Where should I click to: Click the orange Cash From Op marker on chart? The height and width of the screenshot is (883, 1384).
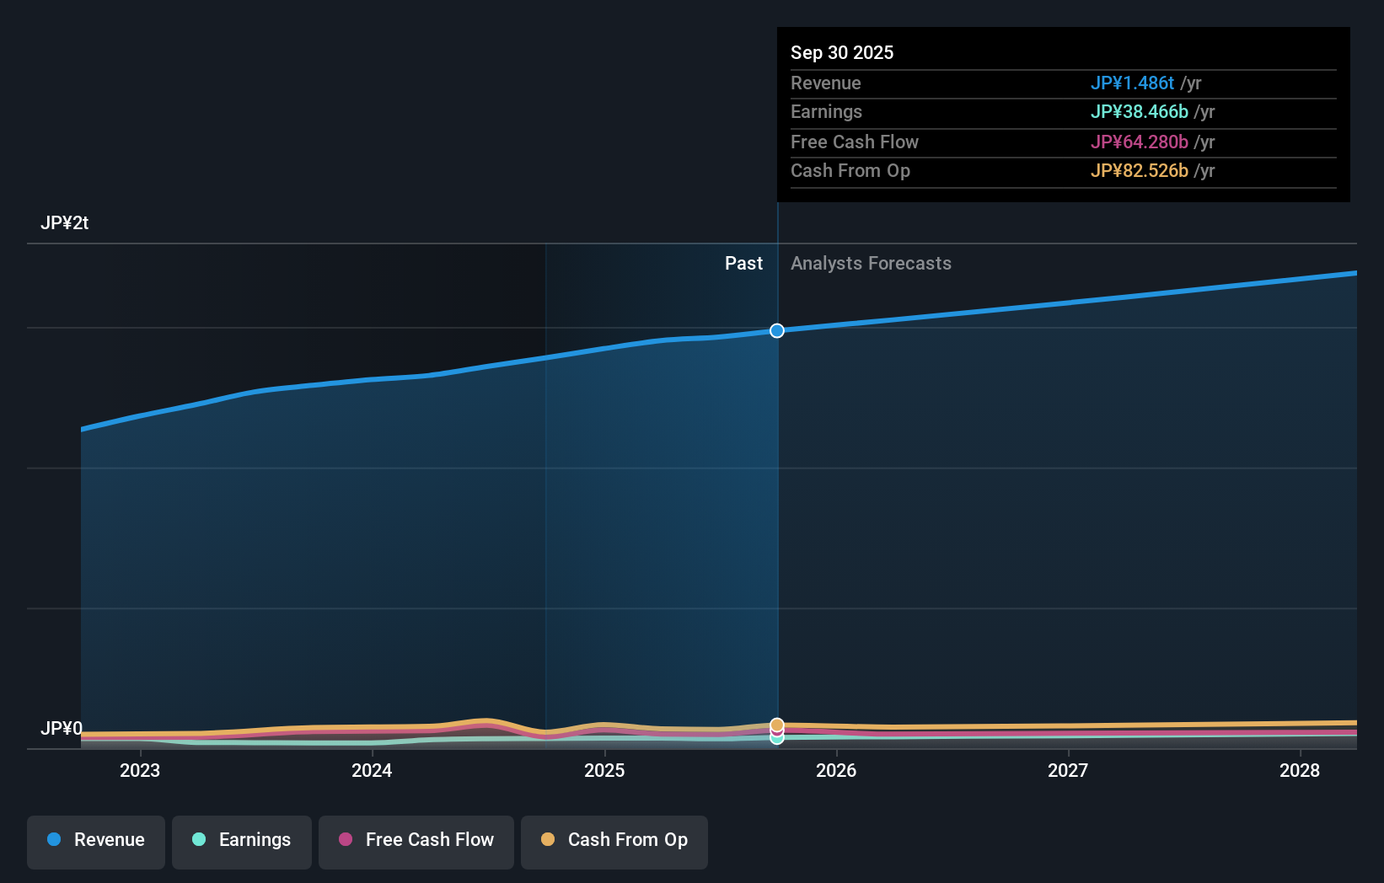pos(776,724)
